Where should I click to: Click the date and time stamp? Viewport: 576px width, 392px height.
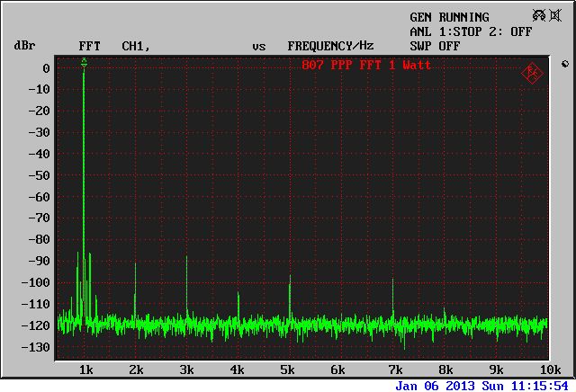[x=481, y=385]
